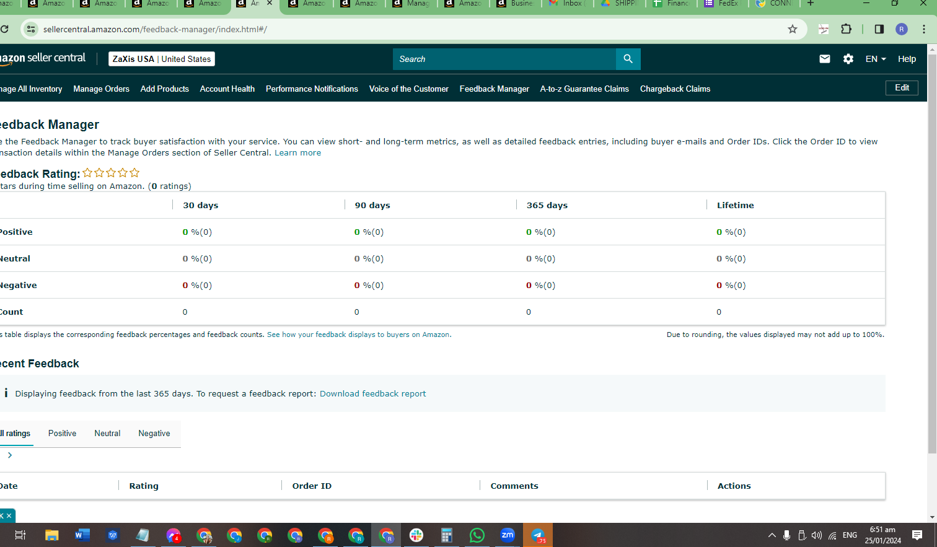Open the Seller Central settings gear

coord(848,59)
